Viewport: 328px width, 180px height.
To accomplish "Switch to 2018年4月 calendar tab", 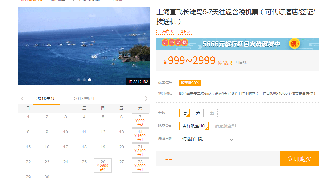I will pos(46,99).
